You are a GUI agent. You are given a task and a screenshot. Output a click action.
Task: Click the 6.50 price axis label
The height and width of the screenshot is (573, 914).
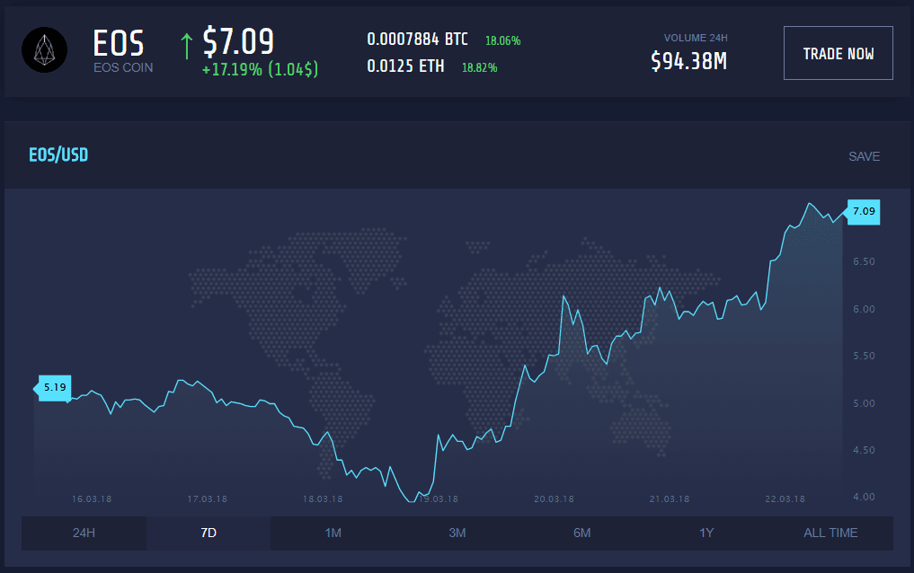tap(864, 262)
